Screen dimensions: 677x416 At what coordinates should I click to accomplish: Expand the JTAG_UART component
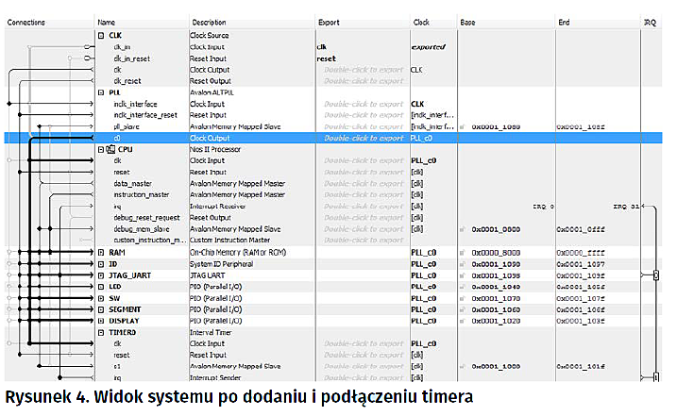[101, 275]
